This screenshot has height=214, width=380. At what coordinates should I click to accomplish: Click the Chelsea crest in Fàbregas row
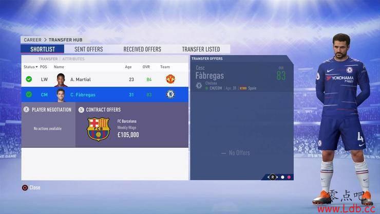[x=170, y=95]
